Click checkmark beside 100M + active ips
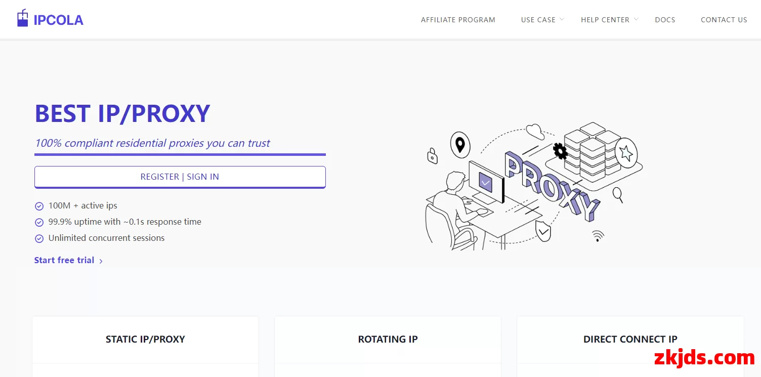Image resolution: width=761 pixels, height=377 pixels. tap(39, 206)
